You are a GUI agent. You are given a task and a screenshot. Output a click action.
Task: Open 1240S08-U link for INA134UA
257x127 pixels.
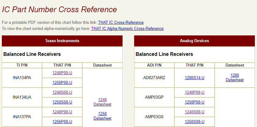[x=62, y=93]
